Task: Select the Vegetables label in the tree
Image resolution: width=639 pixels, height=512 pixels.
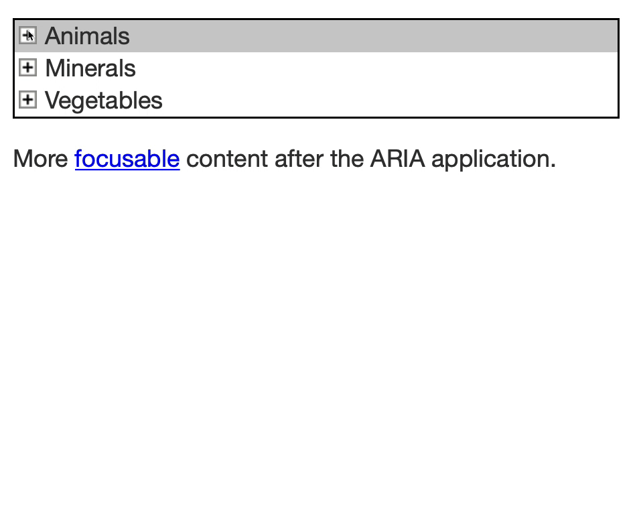Action: 103,101
